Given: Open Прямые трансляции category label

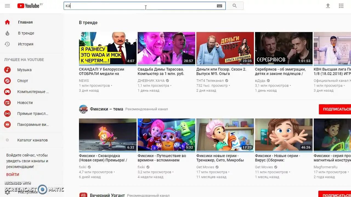Looking at the screenshot, I should click(x=33, y=114).
